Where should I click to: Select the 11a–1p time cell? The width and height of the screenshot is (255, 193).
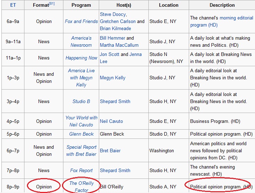pos(13,58)
